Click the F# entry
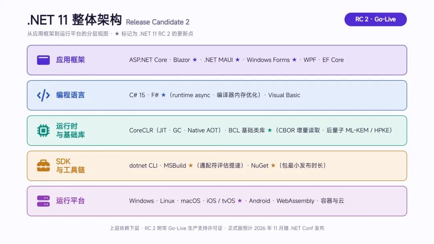This screenshot has width=434, height=244. [x=155, y=95]
